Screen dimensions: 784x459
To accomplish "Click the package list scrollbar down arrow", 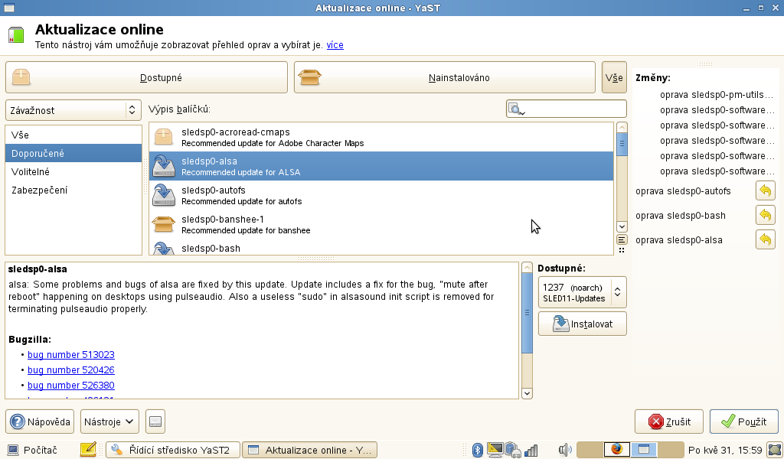I will 622,226.
